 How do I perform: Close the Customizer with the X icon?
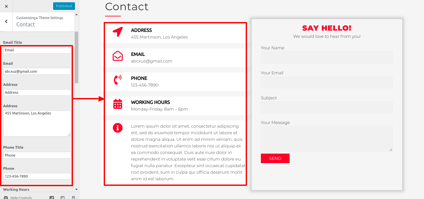pyautogui.click(x=6, y=6)
